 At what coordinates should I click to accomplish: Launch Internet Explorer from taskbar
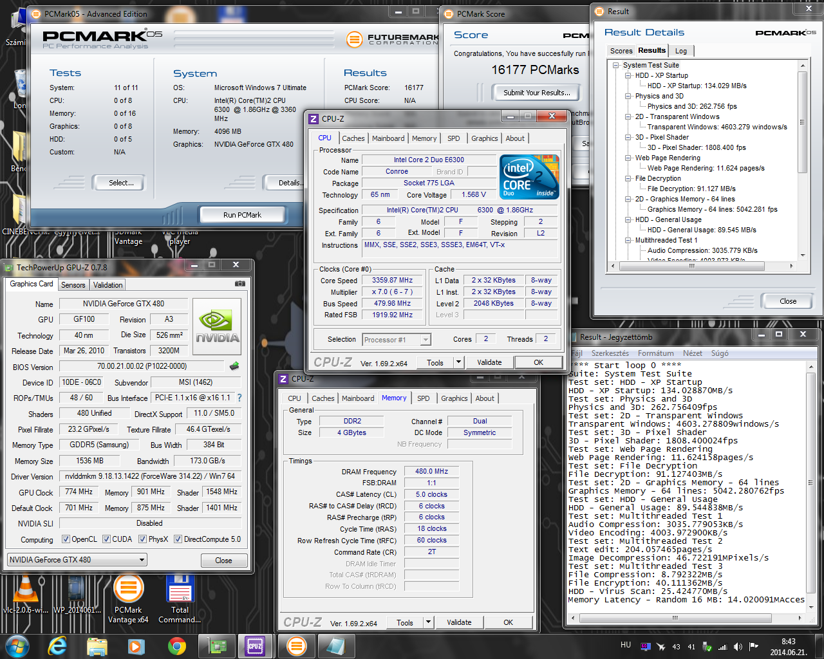tap(57, 645)
